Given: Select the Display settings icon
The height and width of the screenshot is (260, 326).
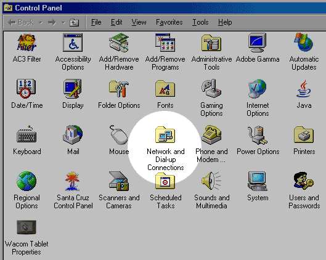Looking at the screenshot, I should point(73,89).
